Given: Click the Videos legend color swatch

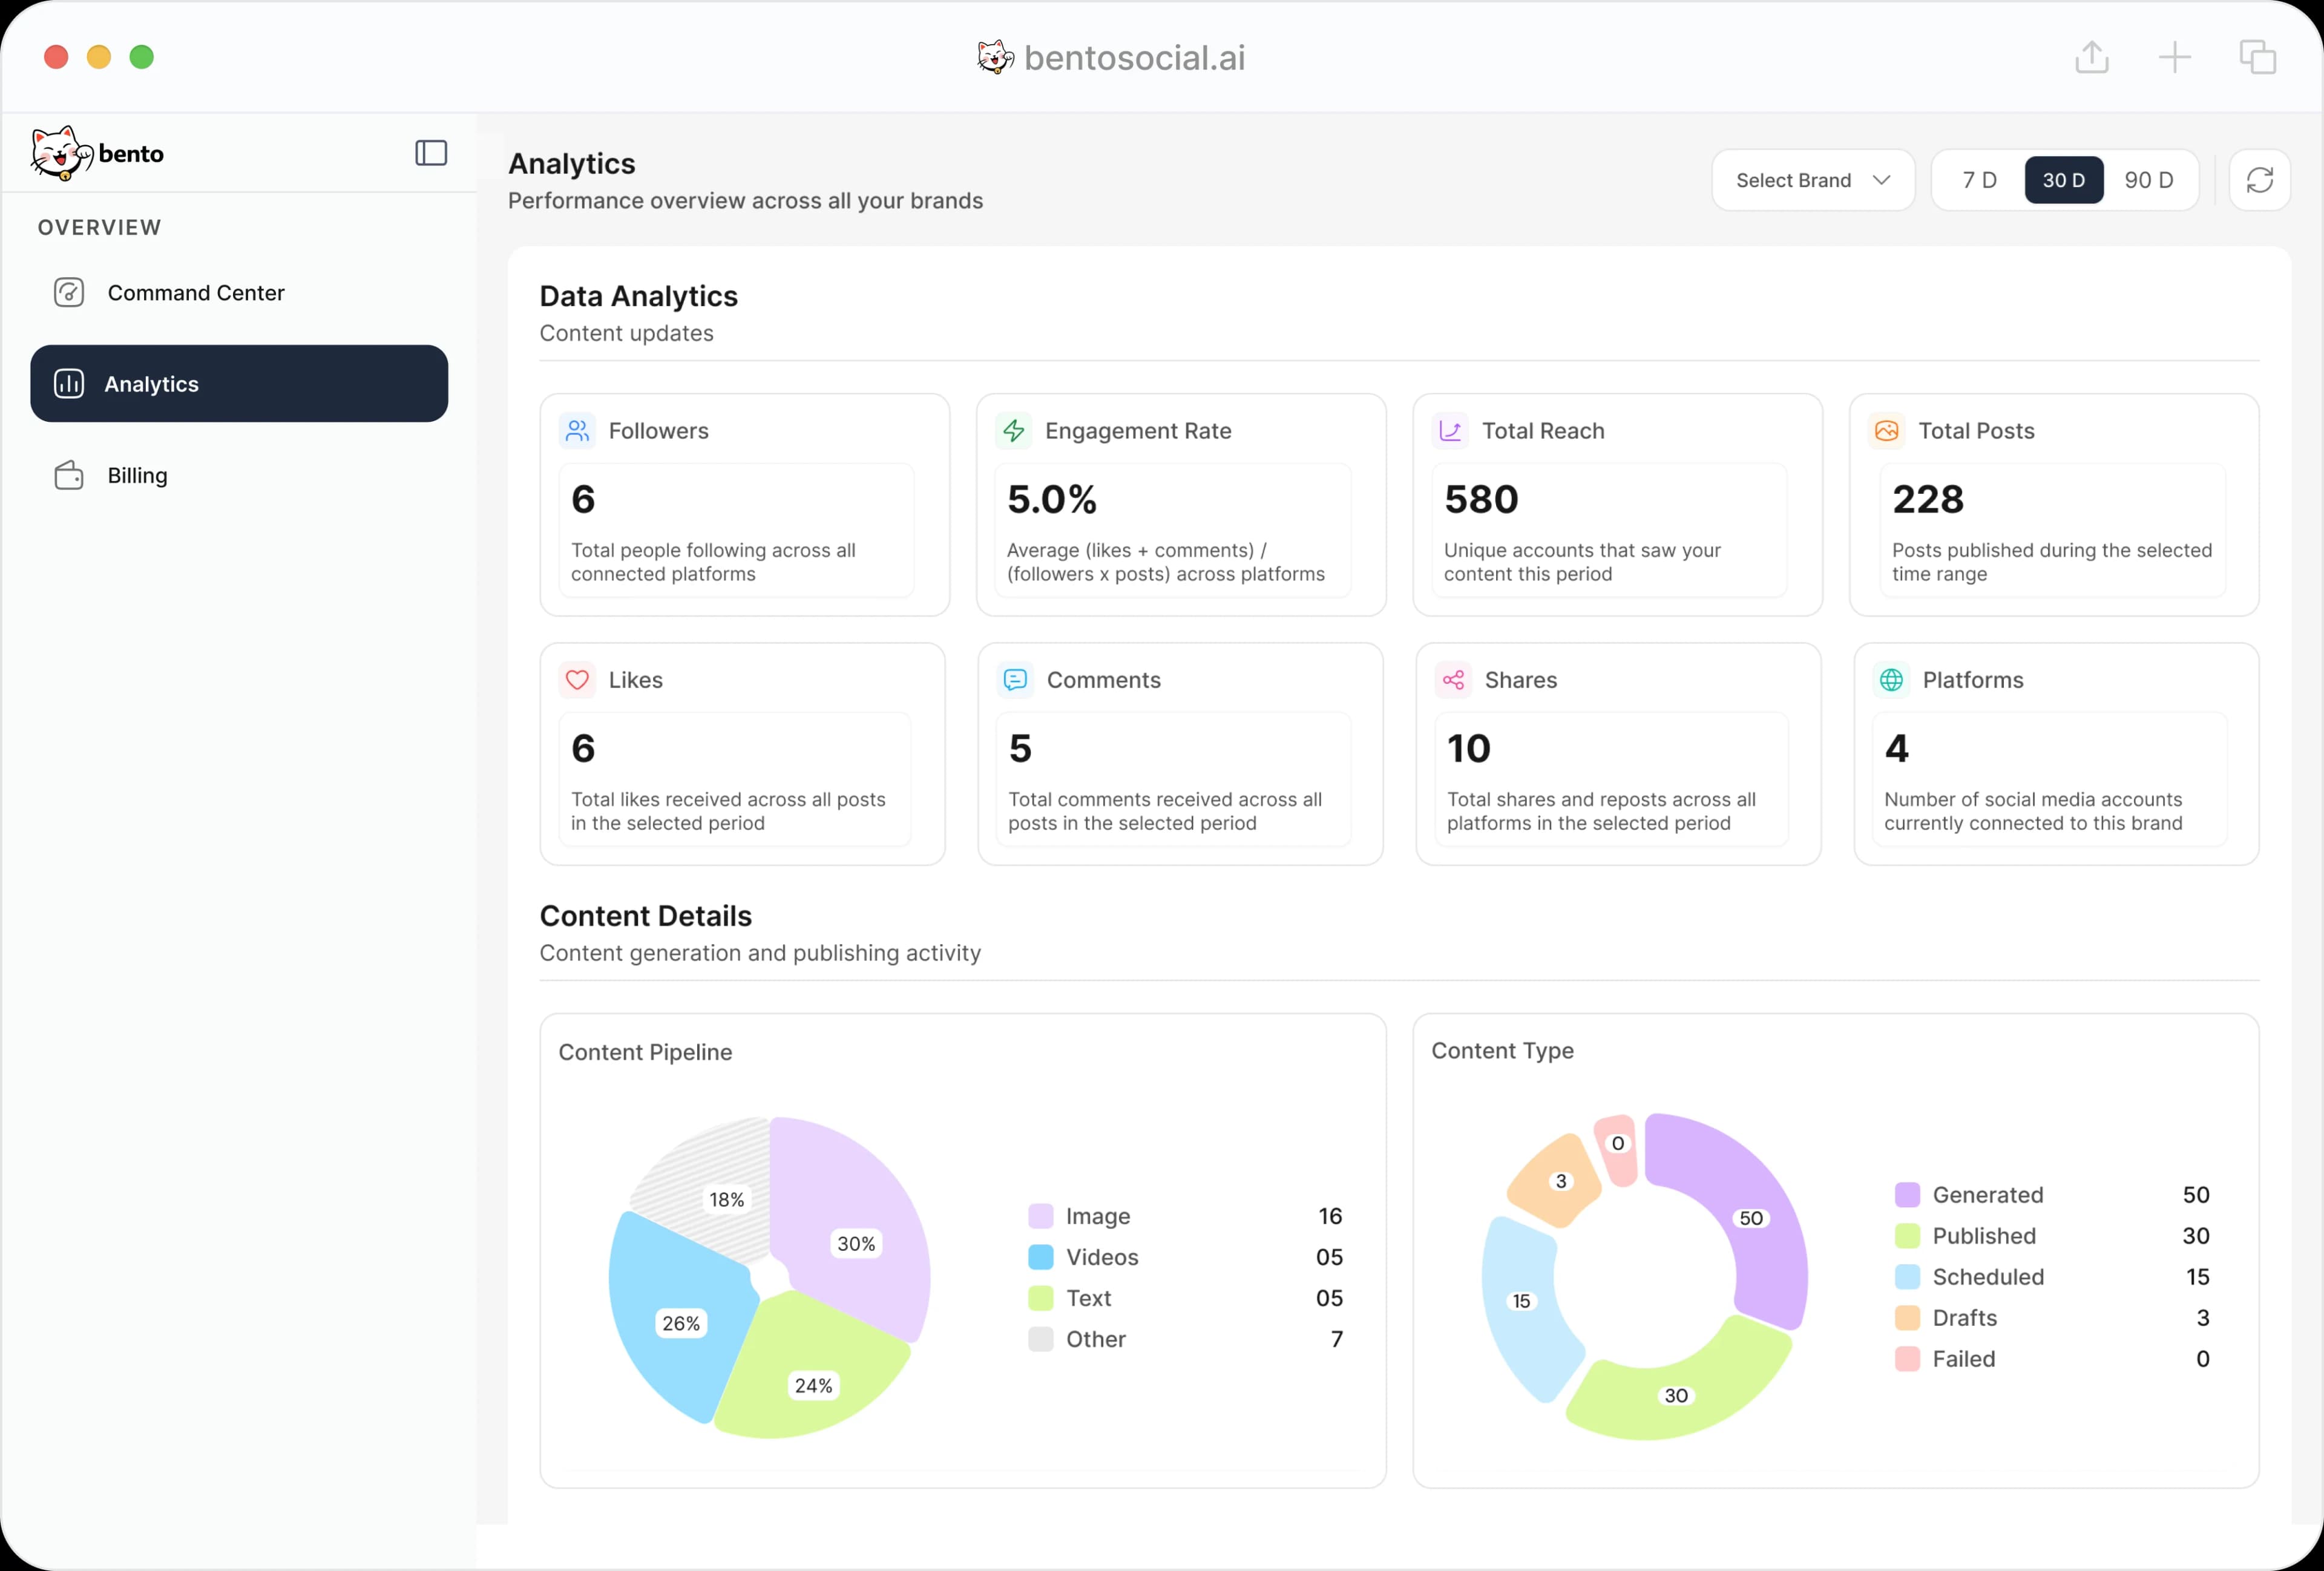Looking at the screenshot, I should tap(1040, 1257).
